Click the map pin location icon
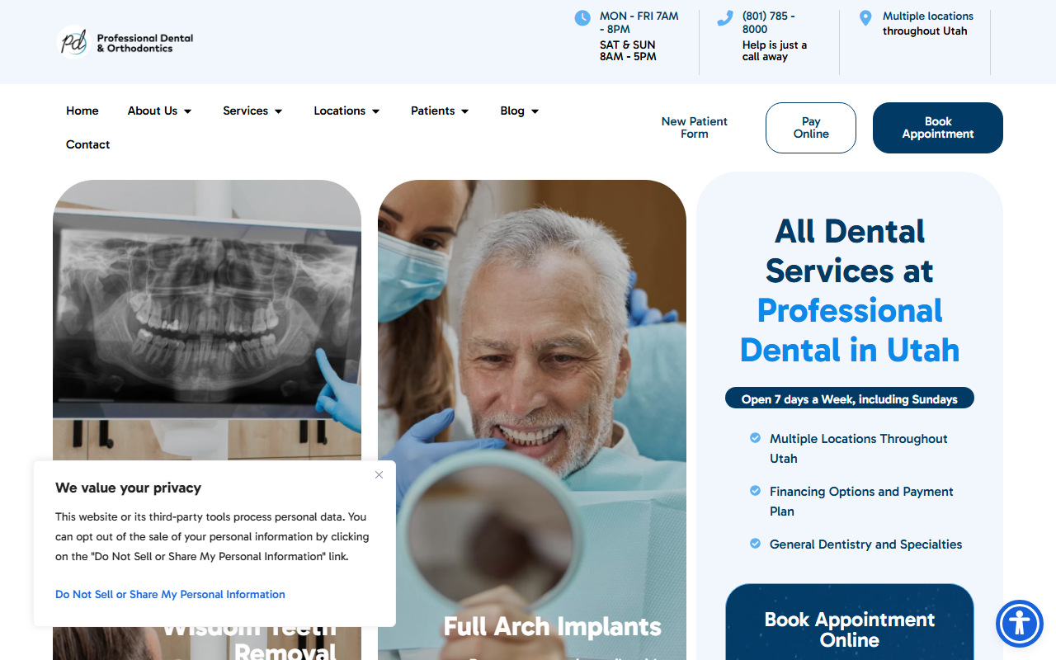This screenshot has width=1056, height=660. (x=865, y=18)
